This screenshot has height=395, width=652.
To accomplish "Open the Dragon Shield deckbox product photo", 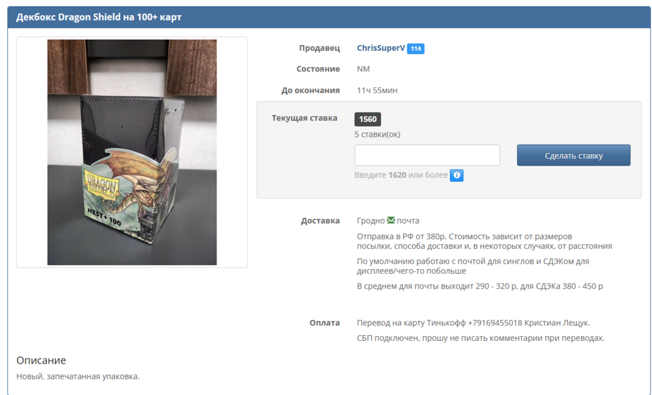I will click(x=132, y=152).
